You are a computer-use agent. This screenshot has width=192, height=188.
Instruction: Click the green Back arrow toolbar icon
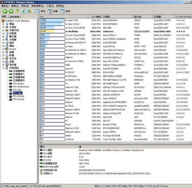coord(5,11)
